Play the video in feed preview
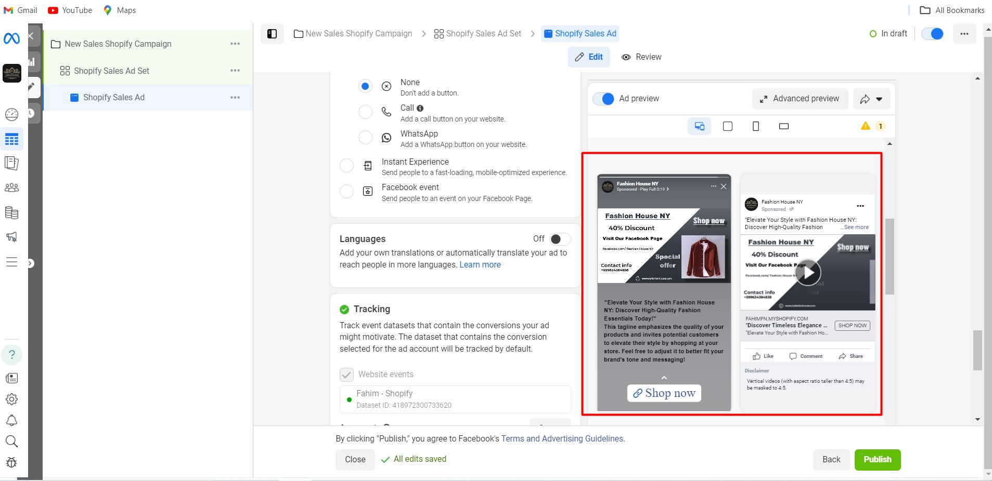The height and width of the screenshot is (481, 992). pyautogui.click(x=808, y=272)
